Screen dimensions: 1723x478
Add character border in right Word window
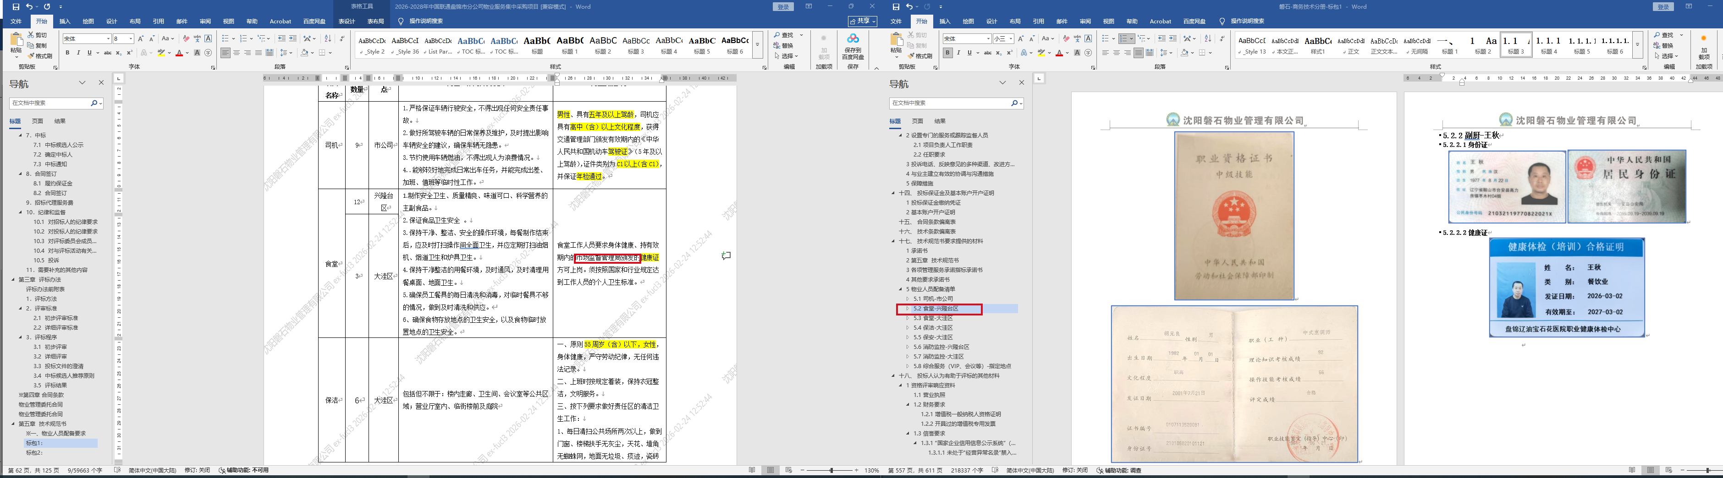click(1088, 39)
